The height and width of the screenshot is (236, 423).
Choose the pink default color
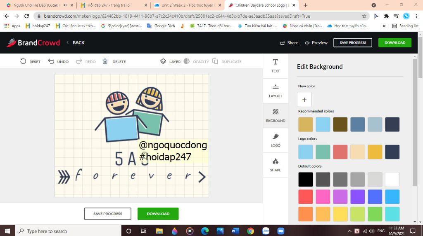click(323, 197)
